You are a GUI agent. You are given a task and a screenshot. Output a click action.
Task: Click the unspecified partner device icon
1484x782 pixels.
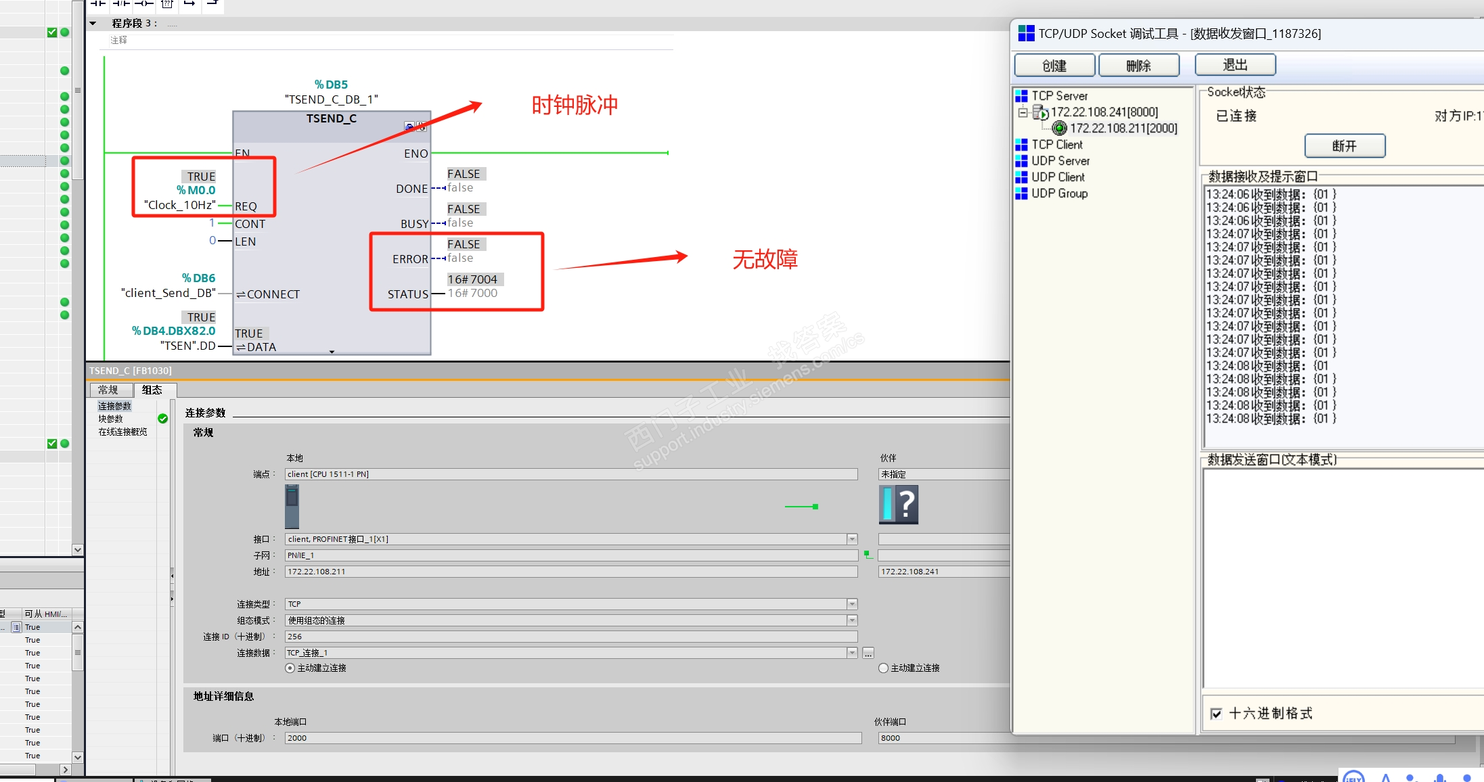coord(898,505)
